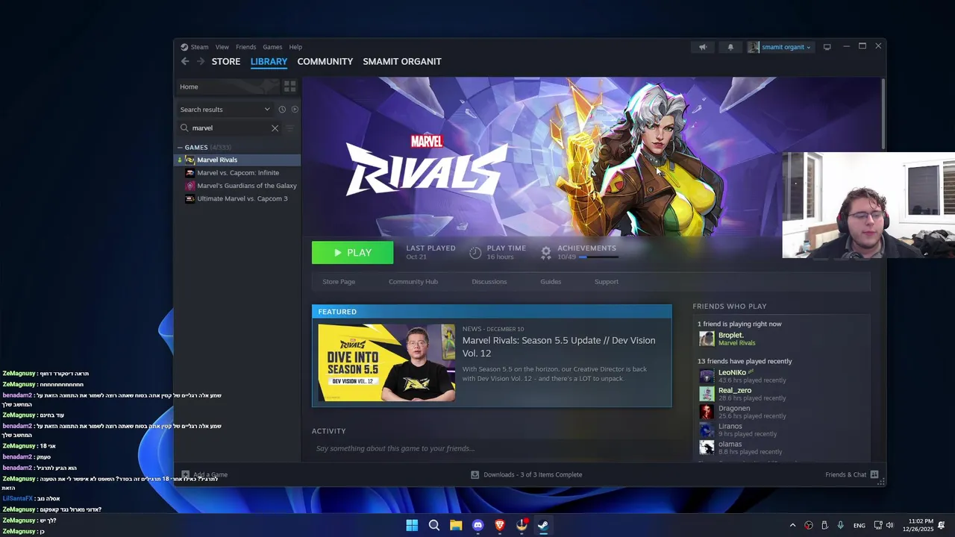This screenshot has height=537, width=955.
Task: Select Marvel Rivals game icon in list
Action: (x=190, y=160)
